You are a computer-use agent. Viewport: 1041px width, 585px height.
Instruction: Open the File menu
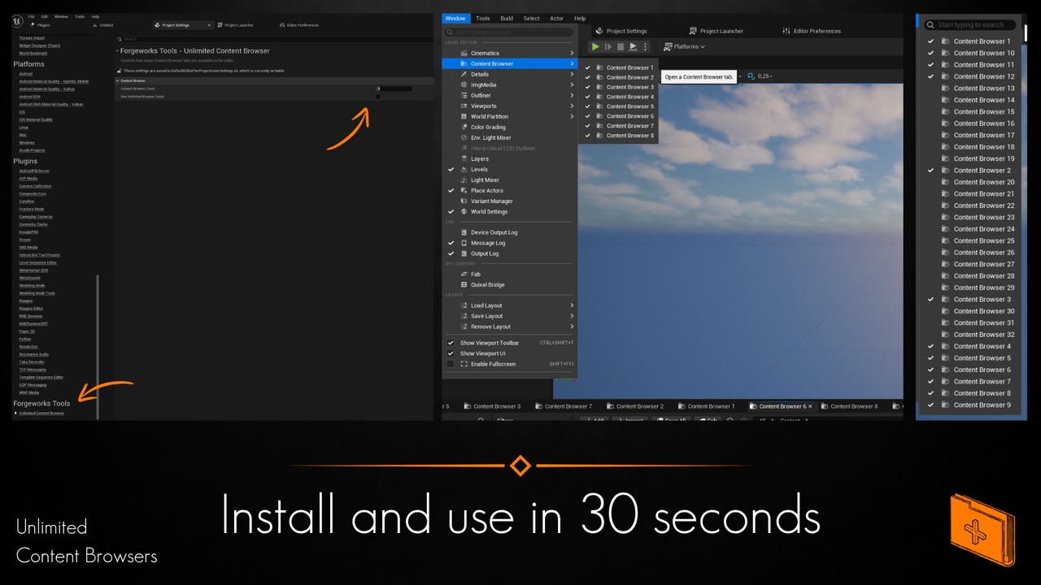[x=31, y=16]
